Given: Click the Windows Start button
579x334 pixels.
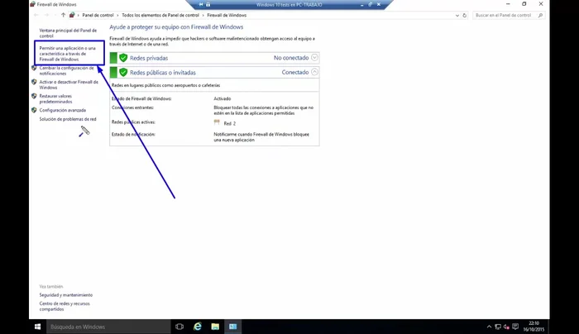Looking at the screenshot, I should (x=37, y=327).
